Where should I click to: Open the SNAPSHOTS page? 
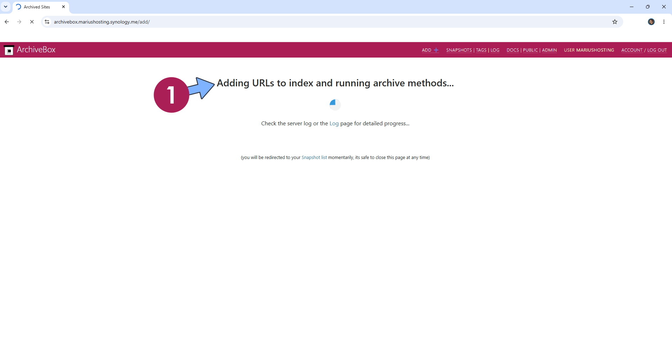(459, 50)
